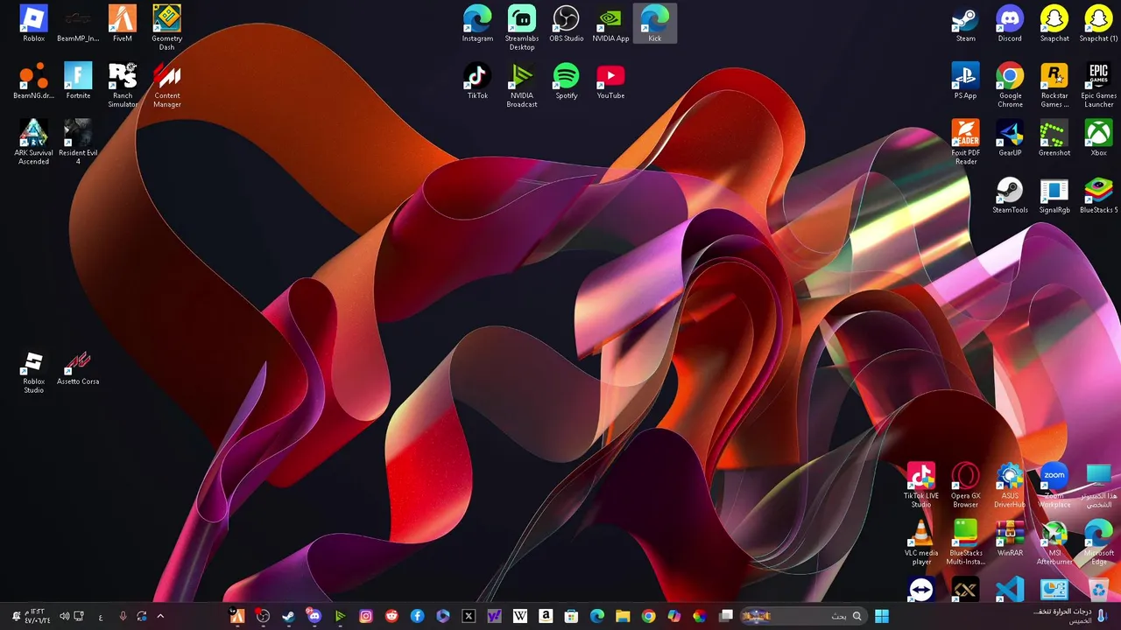Image resolution: width=1121 pixels, height=630 pixels.
Task: Open the volume control in the system tray
Action: pos(64,616)
